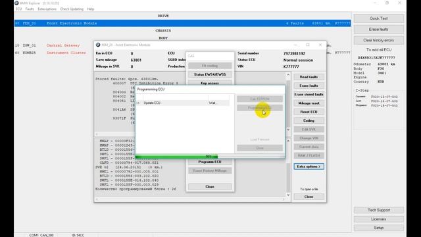421x237 pixels.
Task: Click the green programming progress bar
Action: [x=177, y=157]
